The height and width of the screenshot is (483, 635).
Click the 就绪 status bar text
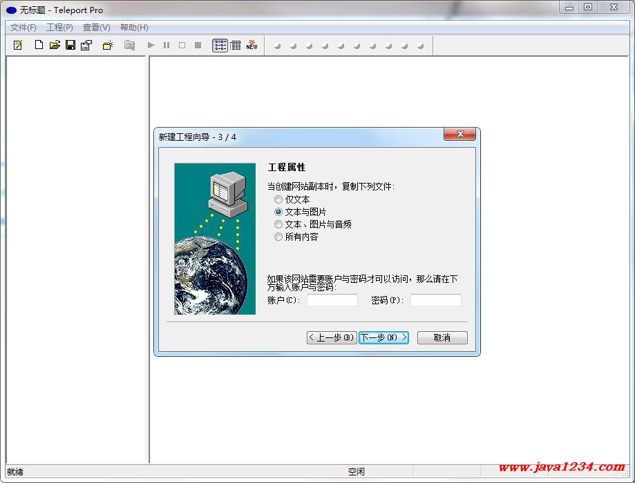pos(15,472)
